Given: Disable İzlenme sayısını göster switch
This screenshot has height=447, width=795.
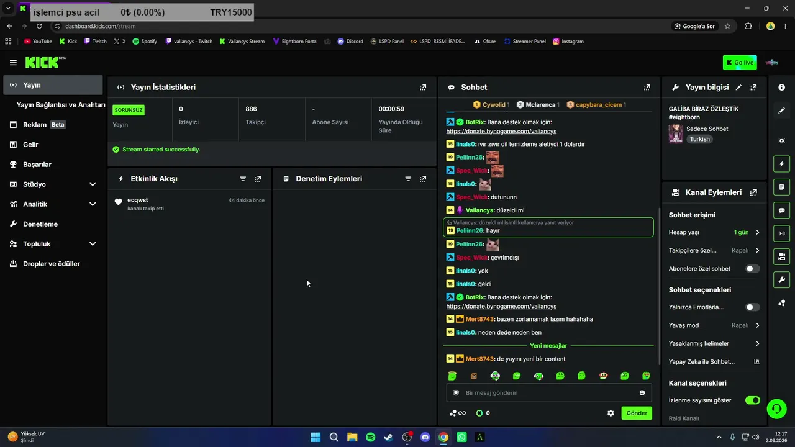Looking at the screenshot, I should click(752, 400).
